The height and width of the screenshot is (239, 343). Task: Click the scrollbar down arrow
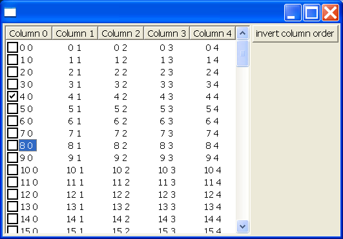[242, 227]
